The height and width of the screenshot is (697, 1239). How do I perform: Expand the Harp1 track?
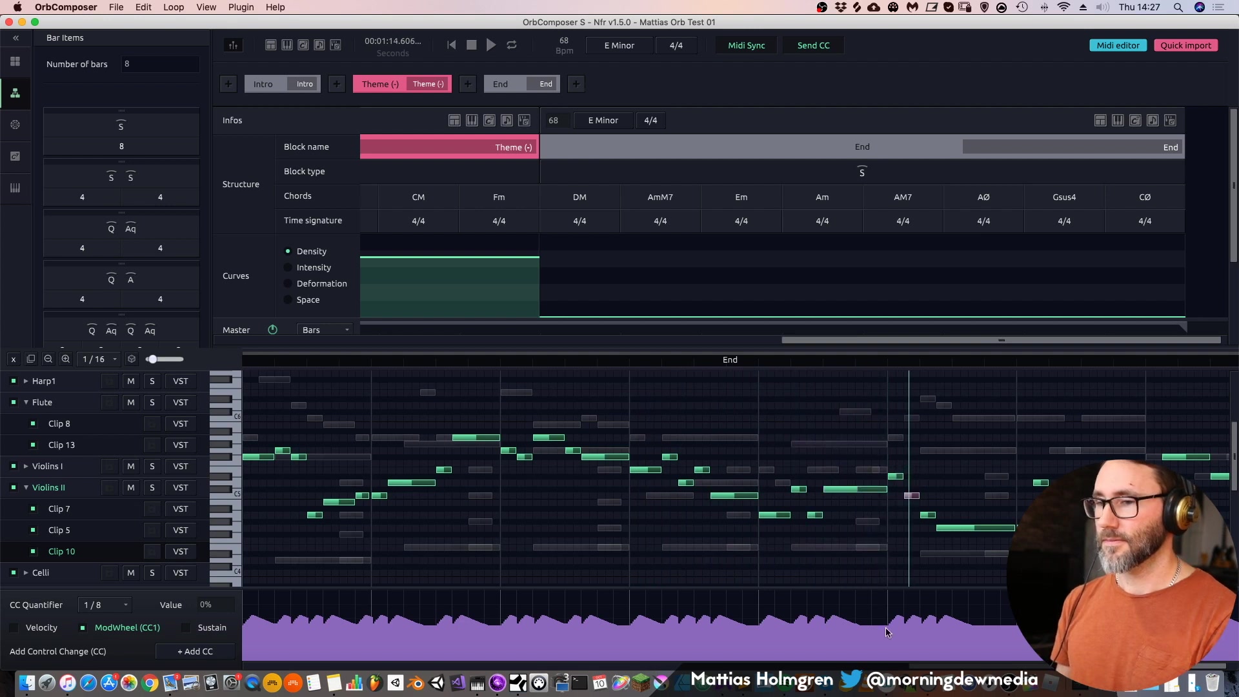click(26, 381)
